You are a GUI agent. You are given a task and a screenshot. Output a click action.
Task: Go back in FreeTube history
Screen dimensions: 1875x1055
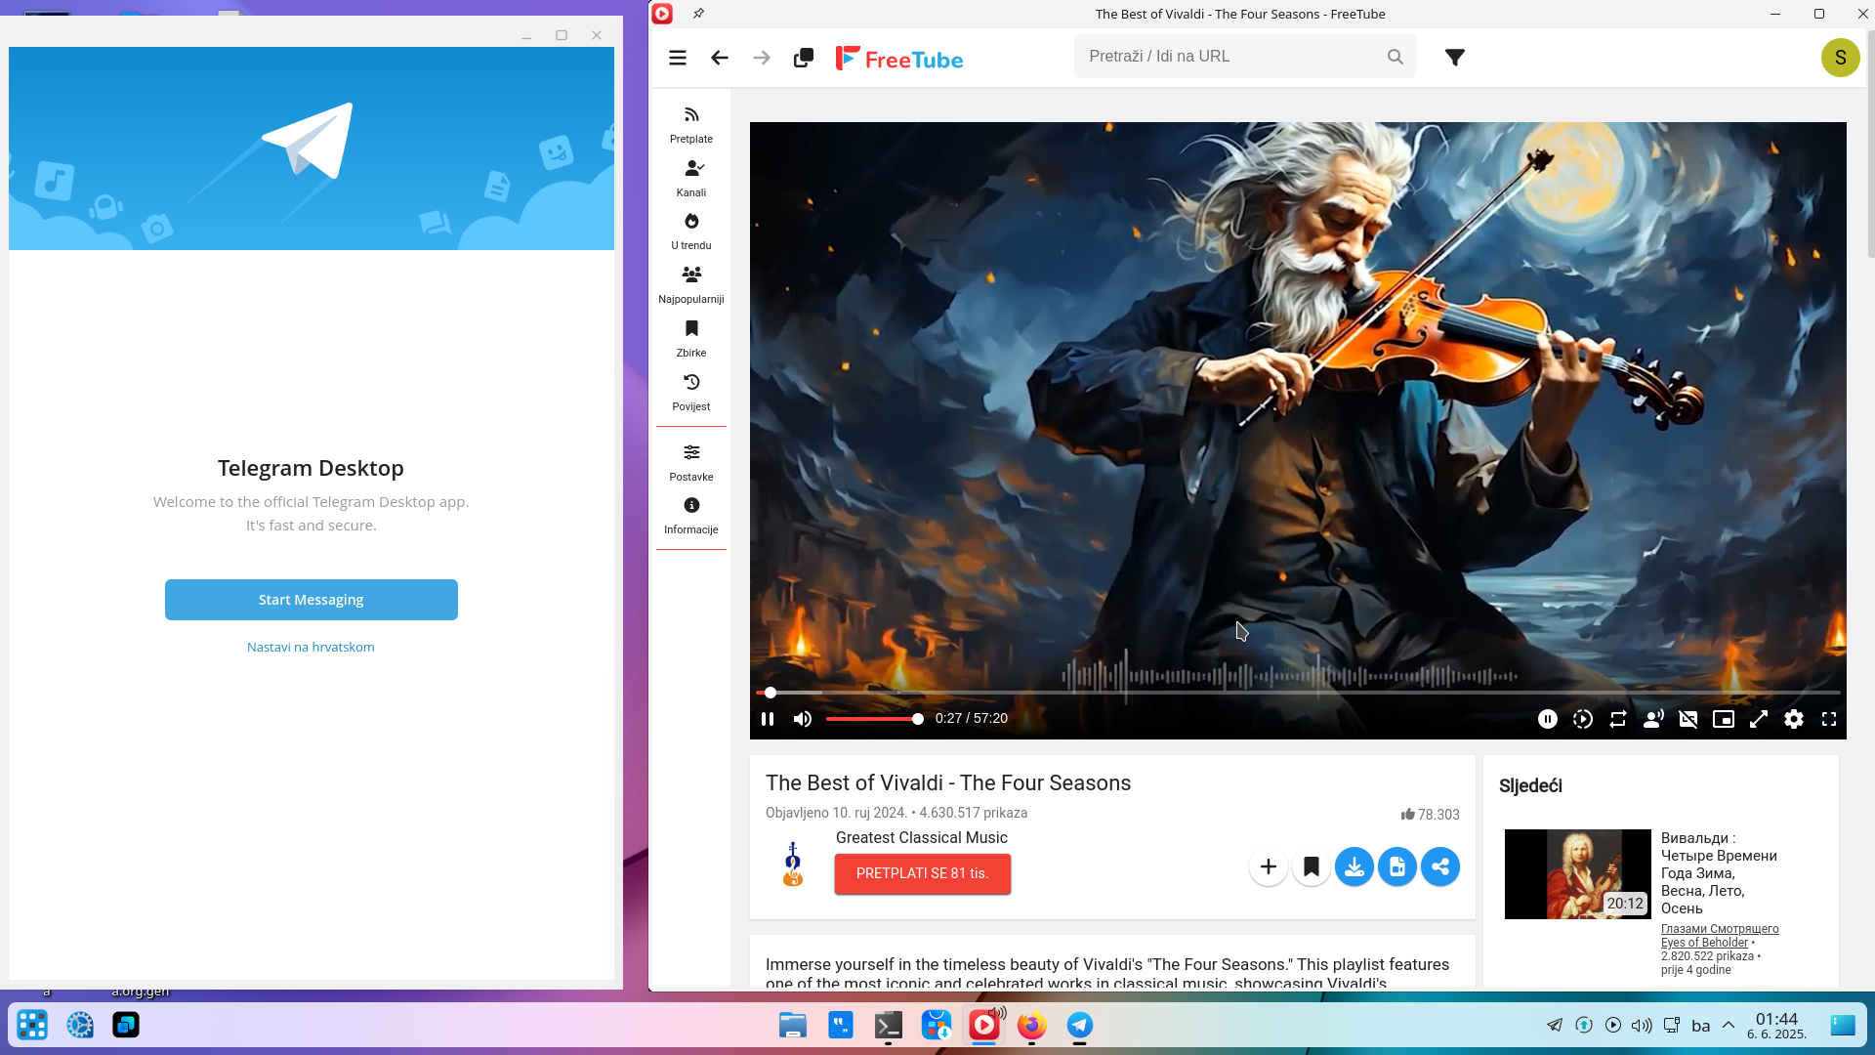(x=720, y=58)
